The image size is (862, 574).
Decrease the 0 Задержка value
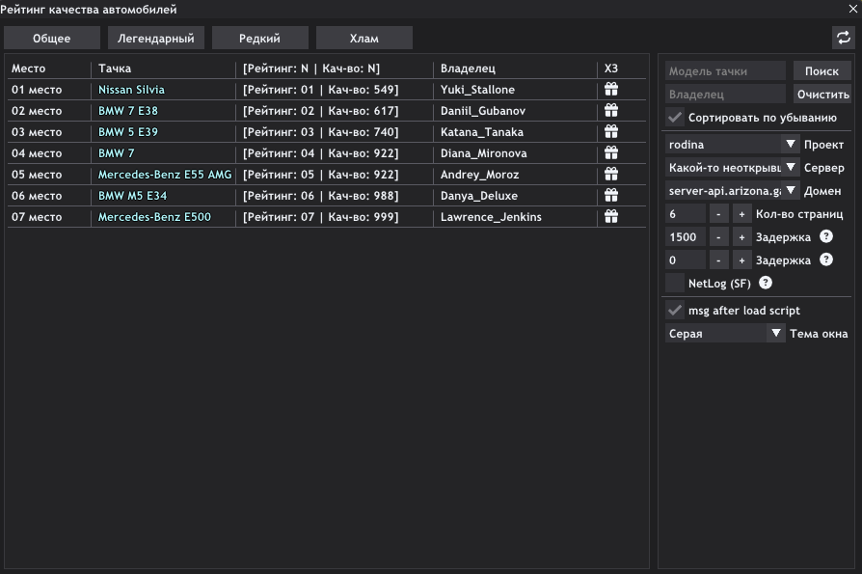click(718, 260)
